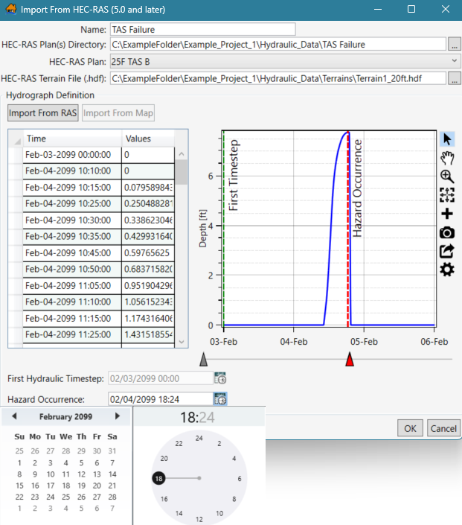Pick February 19 in the calendar
The image size is (462, 525).
pos(81,486)
